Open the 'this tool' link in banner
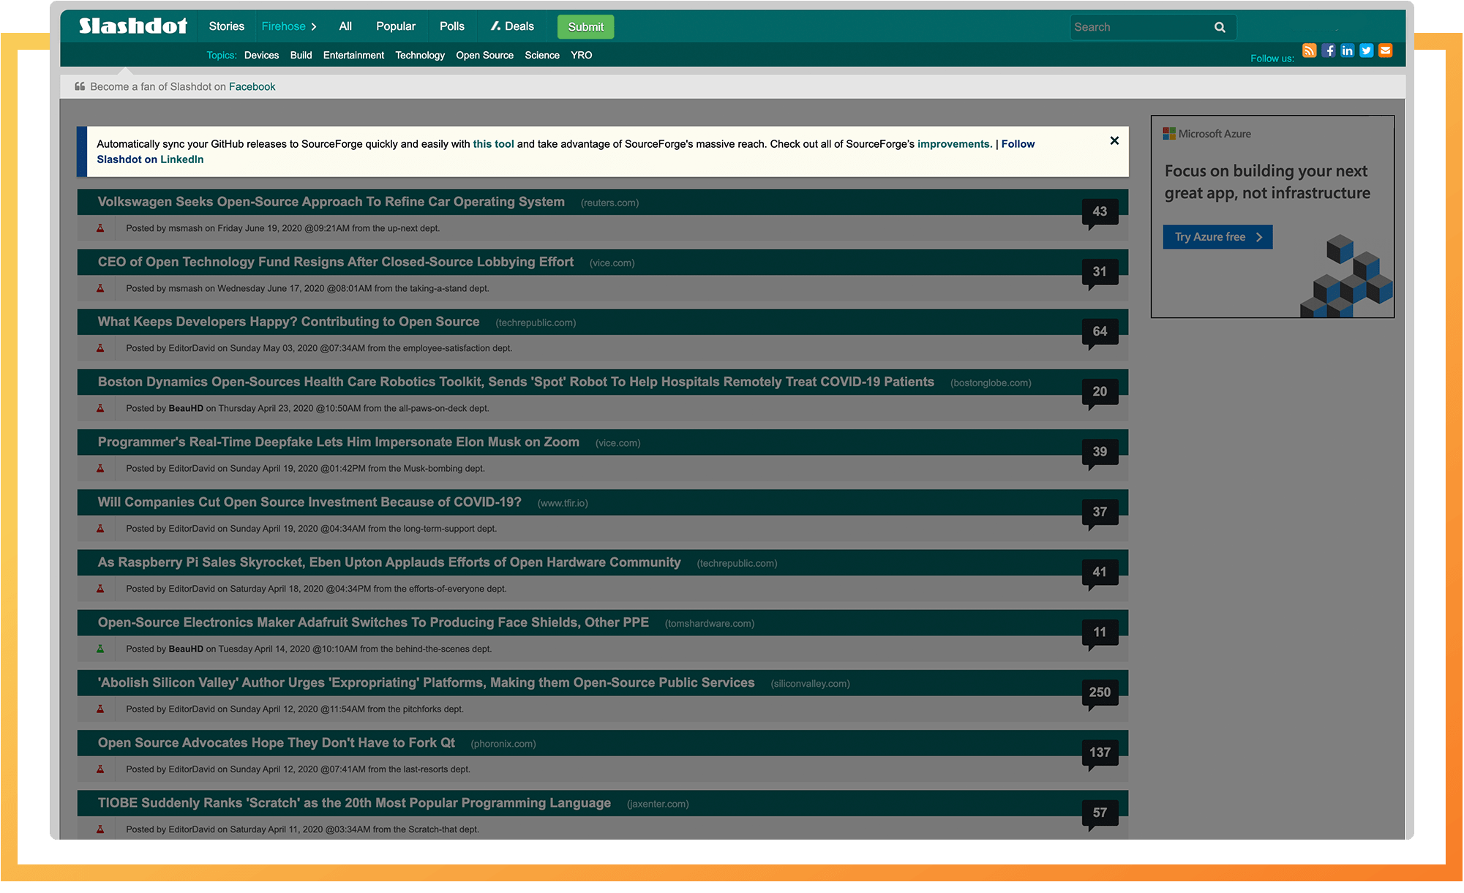 tap(493, 144)
